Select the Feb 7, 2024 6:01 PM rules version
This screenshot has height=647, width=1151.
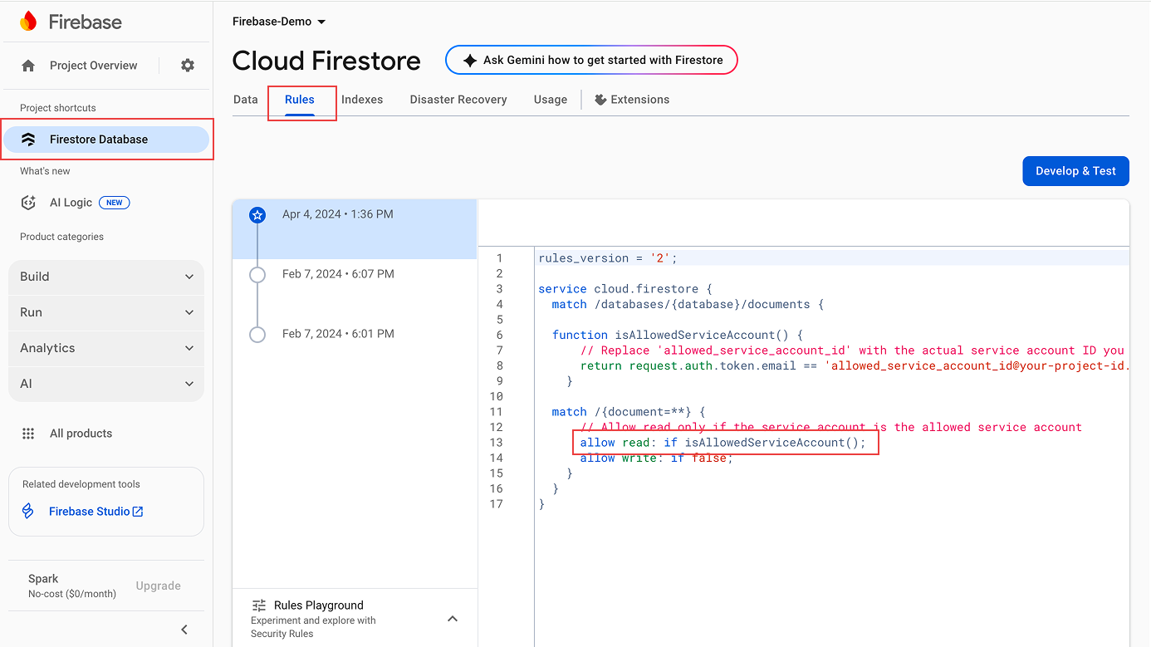pos(355,334)
